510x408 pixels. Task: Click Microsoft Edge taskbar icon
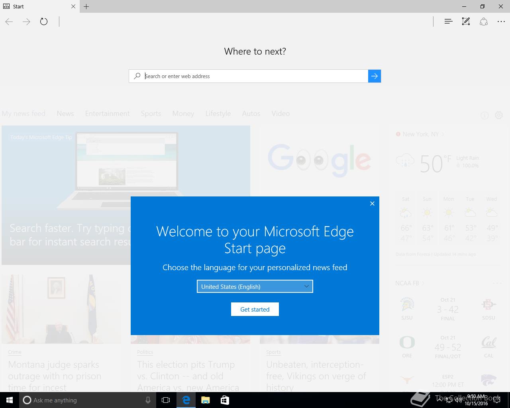(x=186, y=400)
